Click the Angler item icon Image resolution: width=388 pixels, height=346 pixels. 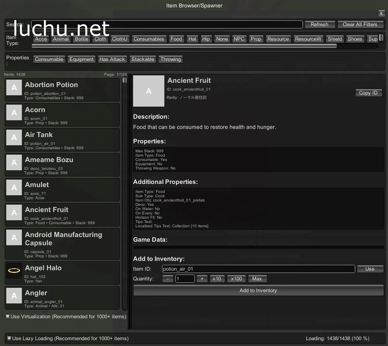pos(14,296)
